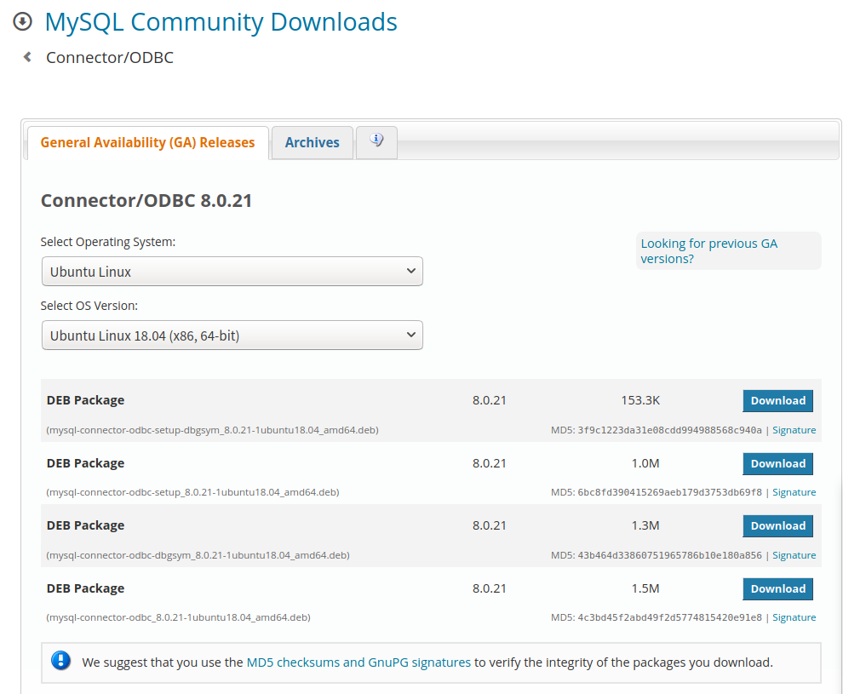Click the 1.3M file size value
Image resolution: width=843 pixels, height=694 pixels.
[x=645, y=525]
